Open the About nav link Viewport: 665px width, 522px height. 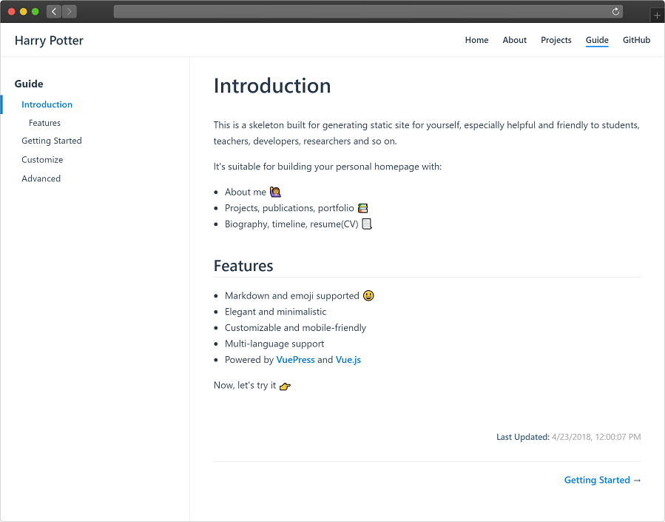[514, 40]
